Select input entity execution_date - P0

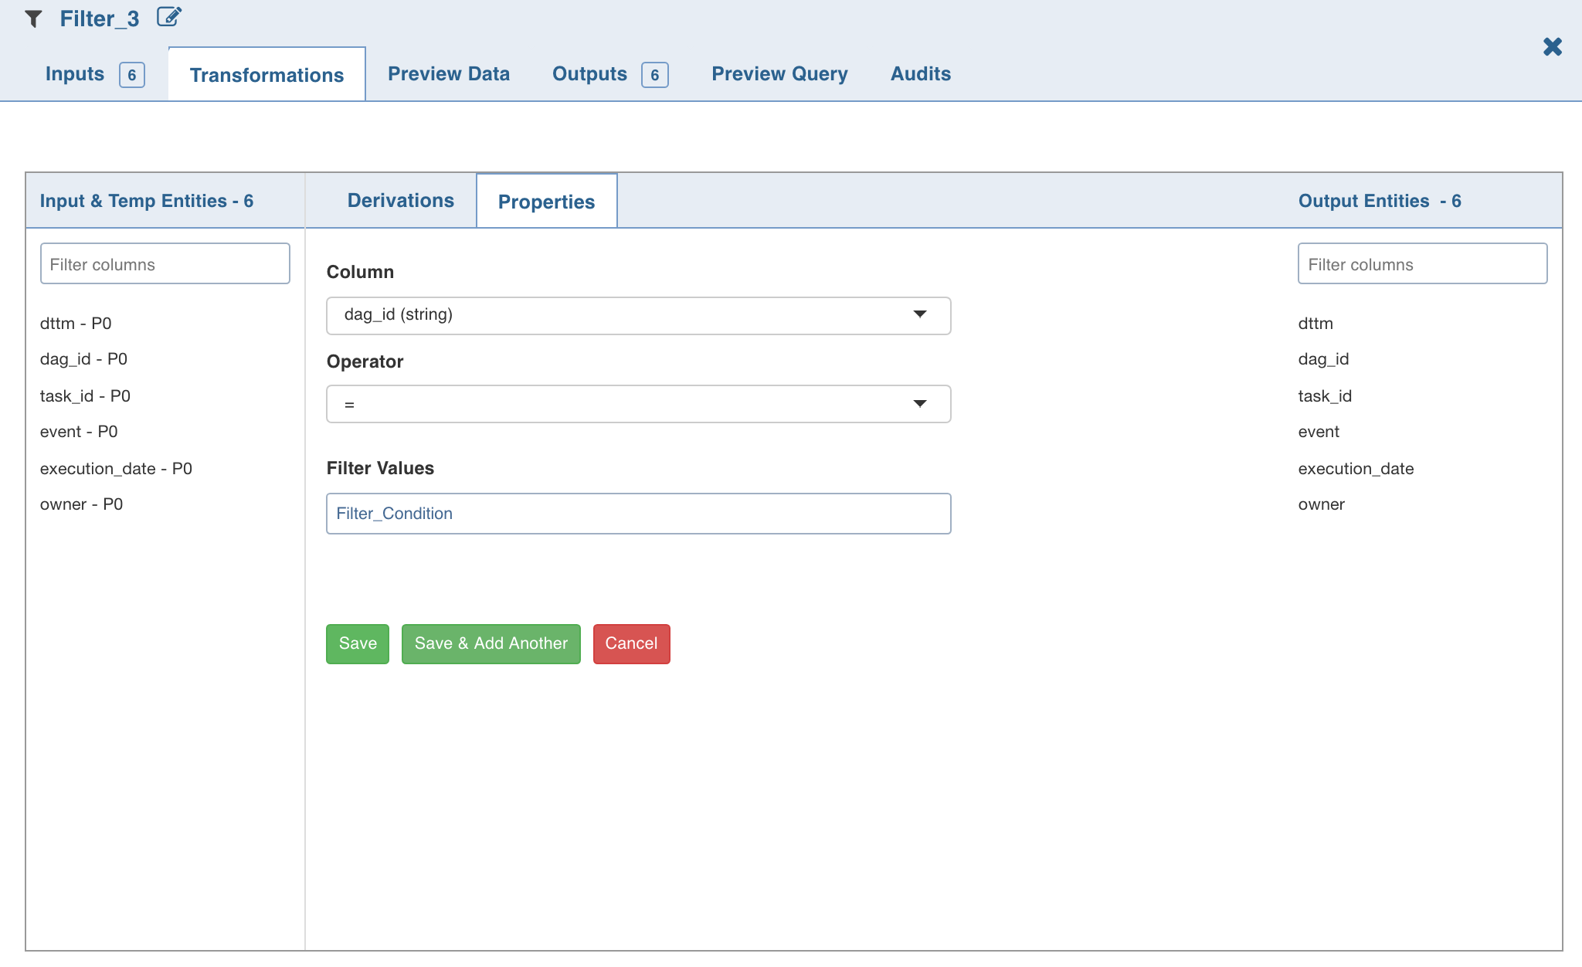[x=116, y=469]
